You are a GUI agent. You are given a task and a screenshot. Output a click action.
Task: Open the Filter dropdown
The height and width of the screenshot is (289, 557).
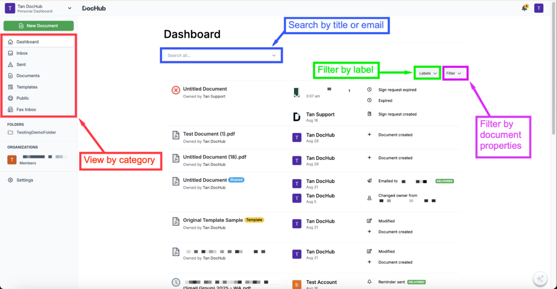[x=455, y=73]
